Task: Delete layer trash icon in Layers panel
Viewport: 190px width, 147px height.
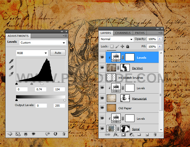Action: pyautogui.click(x=155, y=134)
